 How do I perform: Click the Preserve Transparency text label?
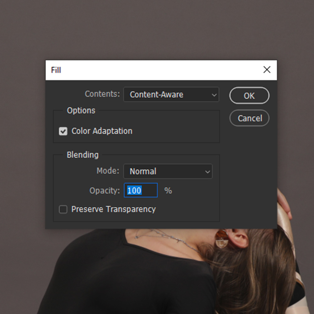113,209
